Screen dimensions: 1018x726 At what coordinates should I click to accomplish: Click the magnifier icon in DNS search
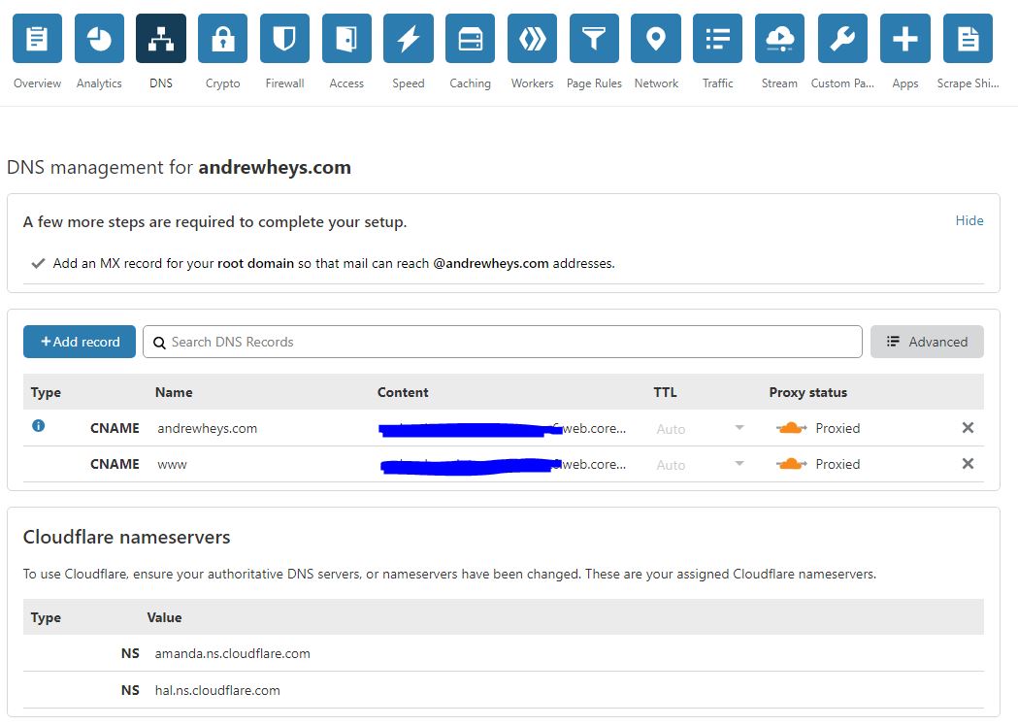pyautogui.click(x=159, y=343)
